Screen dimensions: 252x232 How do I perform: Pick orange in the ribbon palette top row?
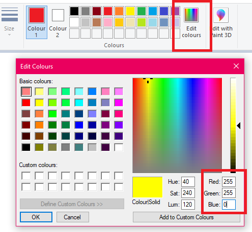click(x=119, y=11)
